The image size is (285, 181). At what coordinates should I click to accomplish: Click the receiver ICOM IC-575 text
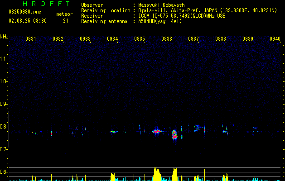(x=182, y=16)
